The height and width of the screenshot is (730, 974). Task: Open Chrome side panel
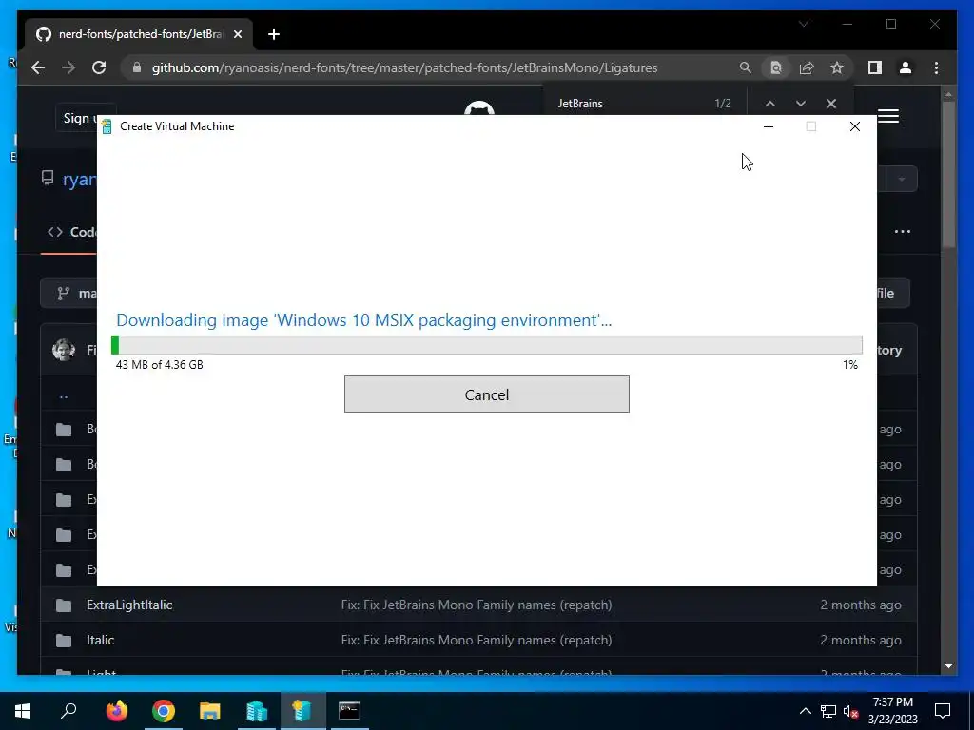875,67
